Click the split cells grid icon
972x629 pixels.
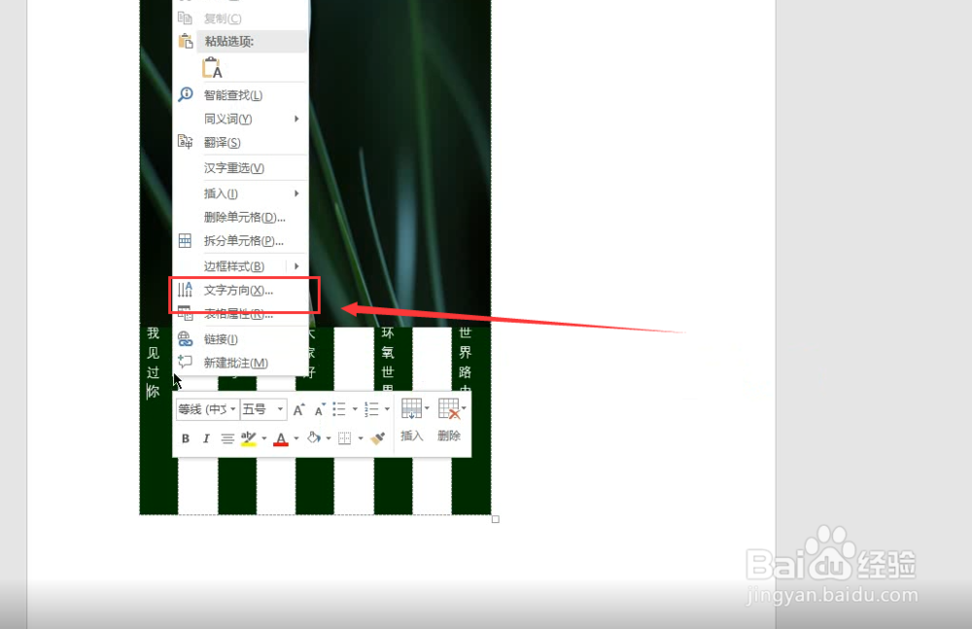coord(185,241)
